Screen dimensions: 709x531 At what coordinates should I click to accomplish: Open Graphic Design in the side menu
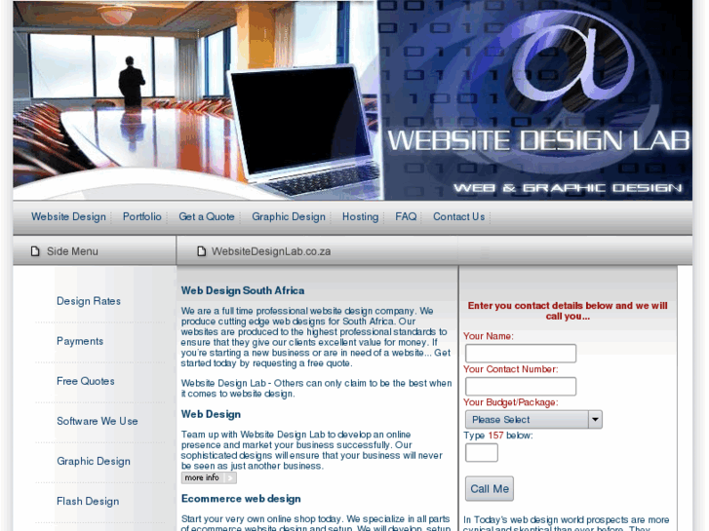[x=94, y=461]
